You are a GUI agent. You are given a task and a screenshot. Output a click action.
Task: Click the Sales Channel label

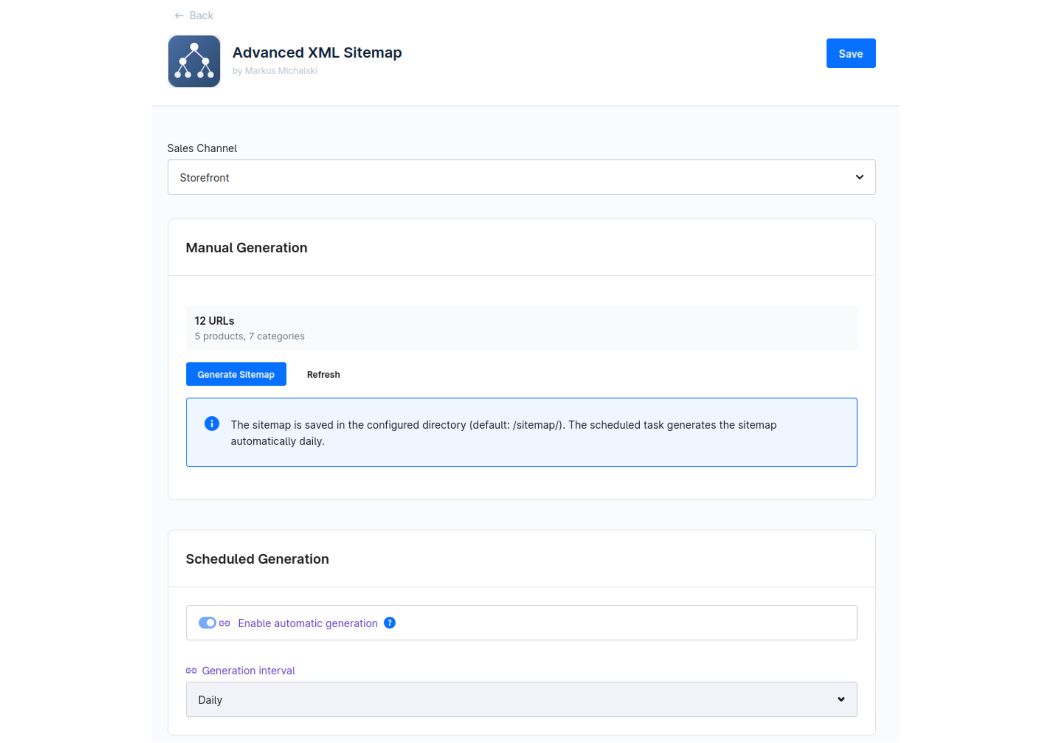[x=202, y=148]
